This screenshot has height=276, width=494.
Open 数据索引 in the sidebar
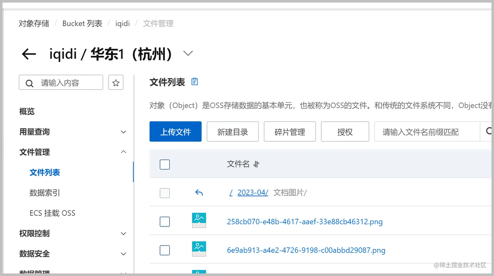(x=45, y=193)
